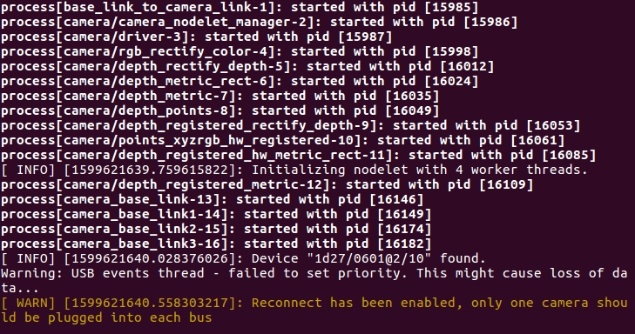
Task: Click the yellow Reconnect has been enabled warning
Action: 314,311
